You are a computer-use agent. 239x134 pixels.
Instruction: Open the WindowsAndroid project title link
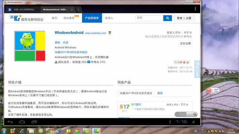coord(69,33)
